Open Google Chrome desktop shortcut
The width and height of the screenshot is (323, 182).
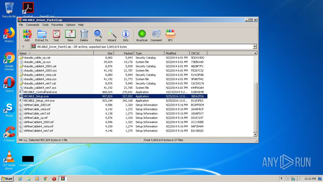point(9,61)
